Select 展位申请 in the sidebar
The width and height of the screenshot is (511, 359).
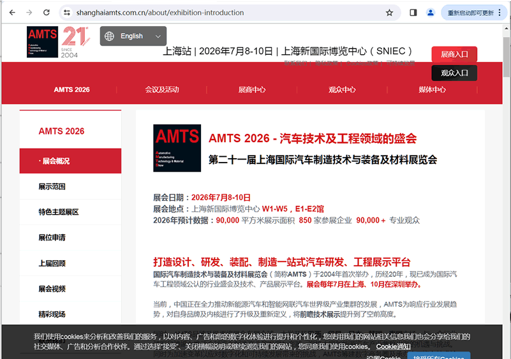pos(52,238)
